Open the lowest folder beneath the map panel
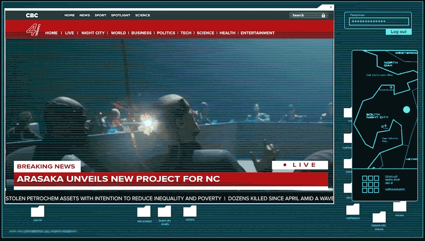 [379, 218]
